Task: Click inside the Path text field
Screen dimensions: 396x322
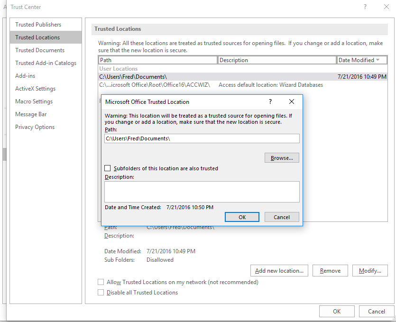Action: click(x=202, y=138)
